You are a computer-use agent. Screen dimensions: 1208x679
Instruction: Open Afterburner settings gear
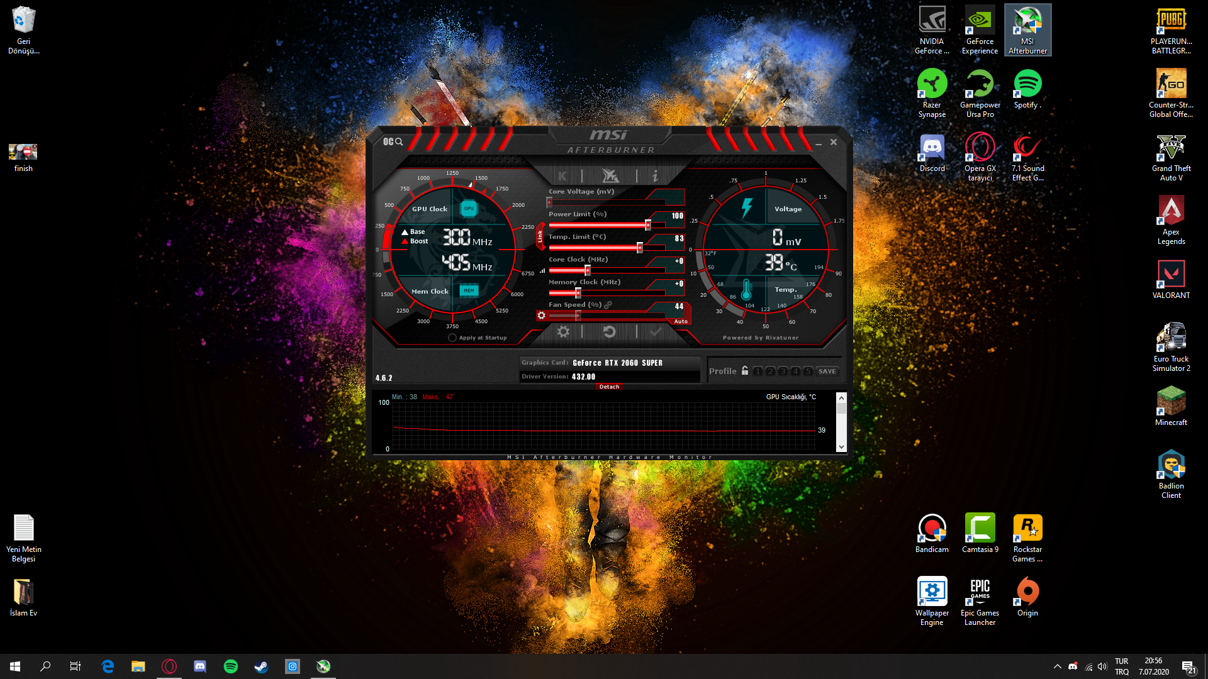click(x=563, y=331)
